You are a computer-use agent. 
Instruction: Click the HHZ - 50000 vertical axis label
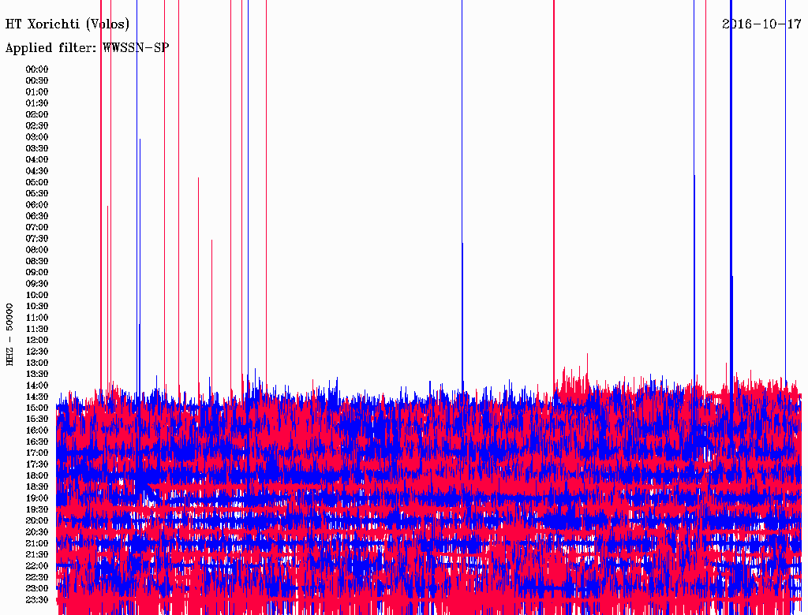[10, 334]
